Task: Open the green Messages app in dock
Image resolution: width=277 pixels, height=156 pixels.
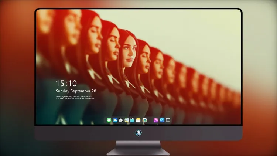Action: (x=109, y=120)
